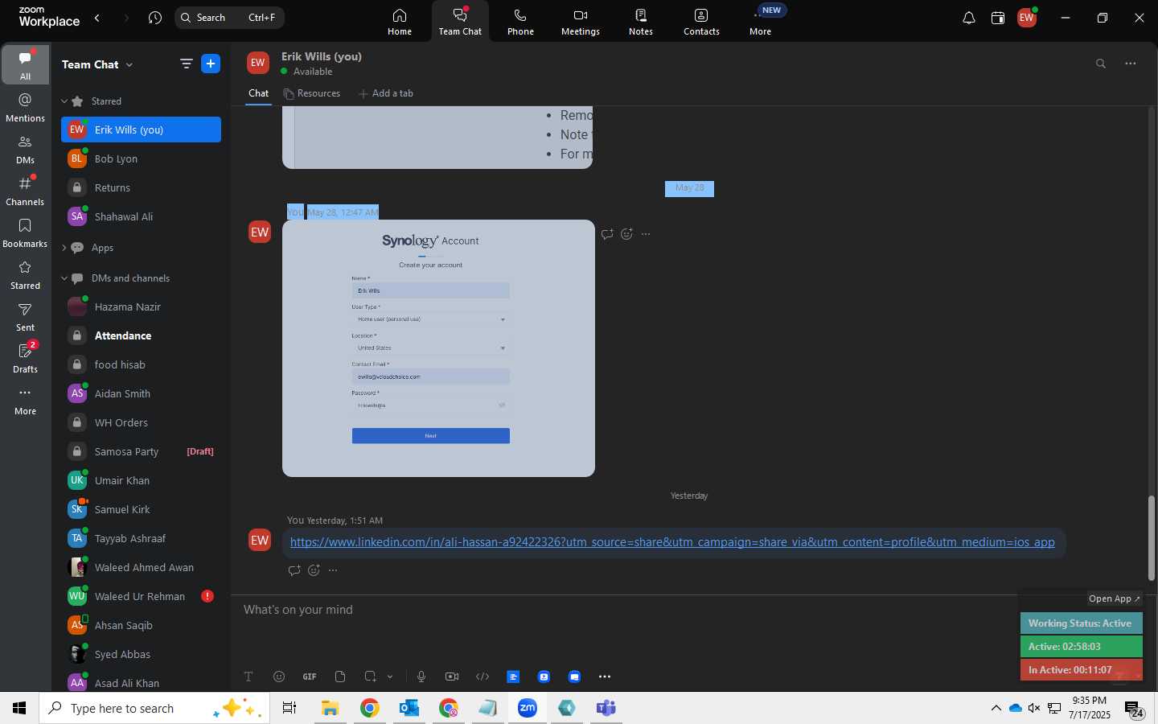
Task: Open the Bookmarks sidebar view
Action: pyautogui.click(x=25, y=233)
